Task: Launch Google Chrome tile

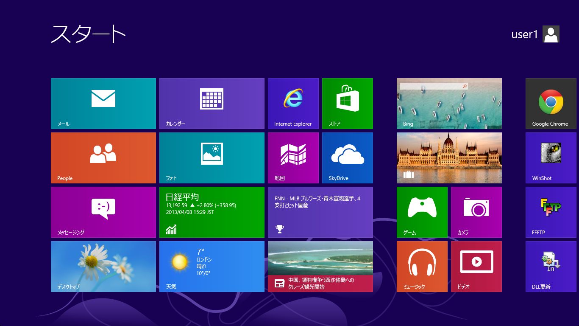Action: [x=551, y=104]
